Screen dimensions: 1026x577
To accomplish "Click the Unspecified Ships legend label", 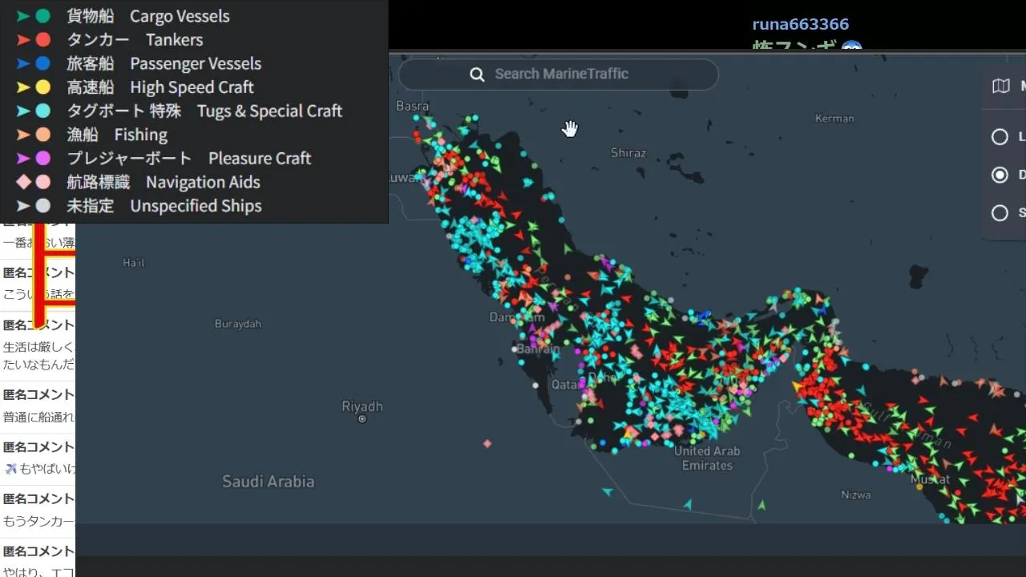I will pos(164,206).
